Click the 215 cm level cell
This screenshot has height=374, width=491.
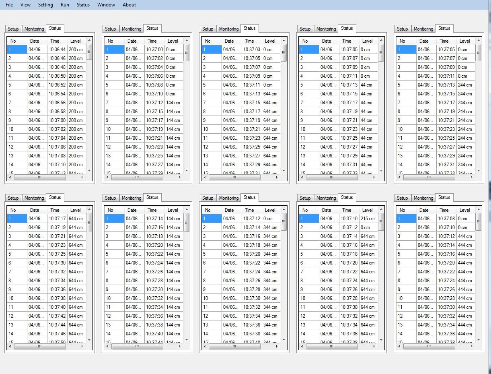click(x=367, y=219)
